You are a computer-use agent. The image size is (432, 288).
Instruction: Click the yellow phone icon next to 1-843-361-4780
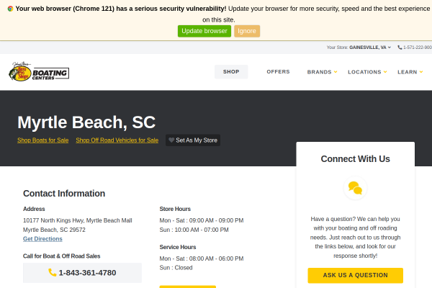[x=52, y=272]
